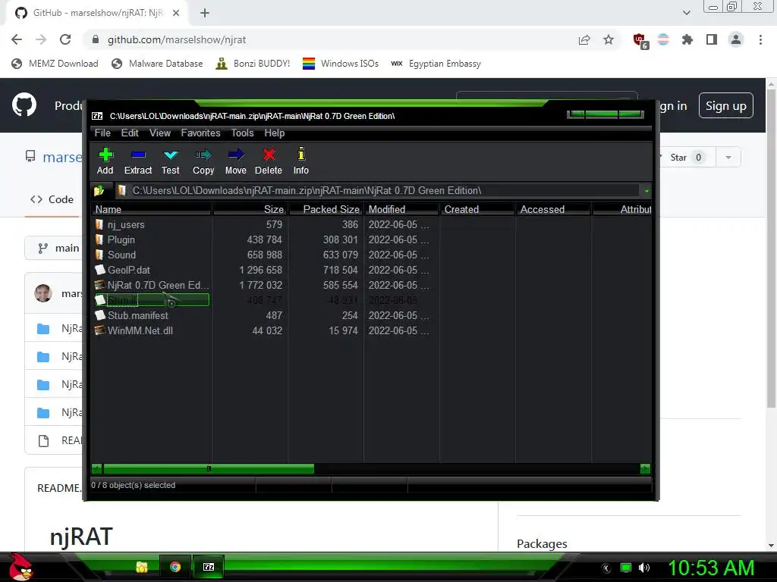This screenshot has height=582, width=777.
Task: Click the highlighted Stub file row
Action: point(152,300)
